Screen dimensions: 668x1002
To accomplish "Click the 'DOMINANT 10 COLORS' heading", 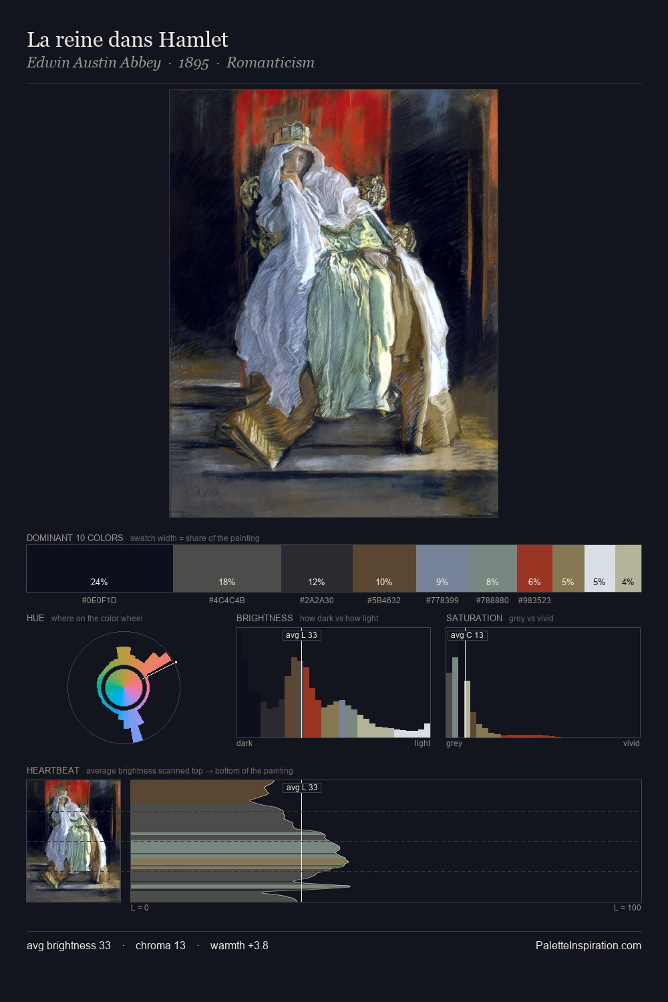I will 75,538.
